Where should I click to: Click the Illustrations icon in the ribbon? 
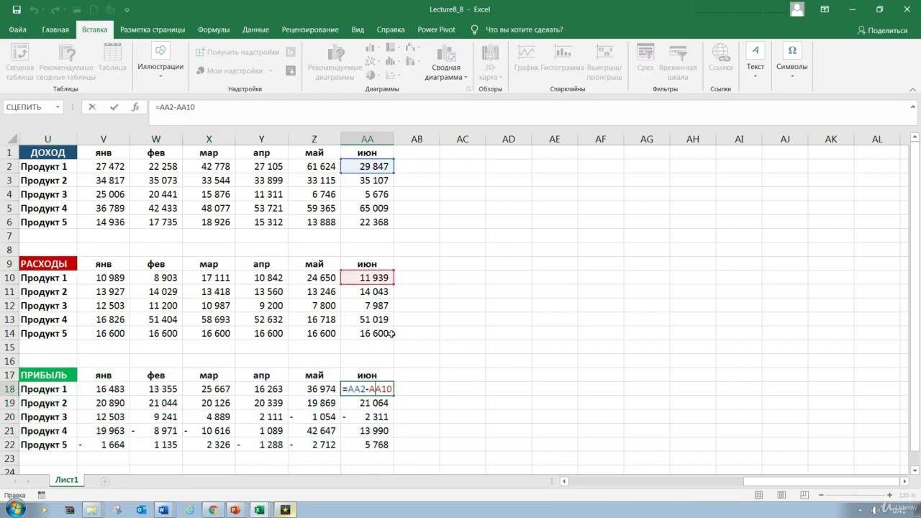coord(160,50)
